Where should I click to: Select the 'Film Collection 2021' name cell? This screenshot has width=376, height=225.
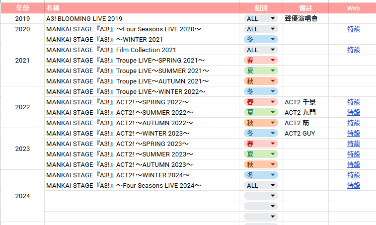click(x=142, y=50)
